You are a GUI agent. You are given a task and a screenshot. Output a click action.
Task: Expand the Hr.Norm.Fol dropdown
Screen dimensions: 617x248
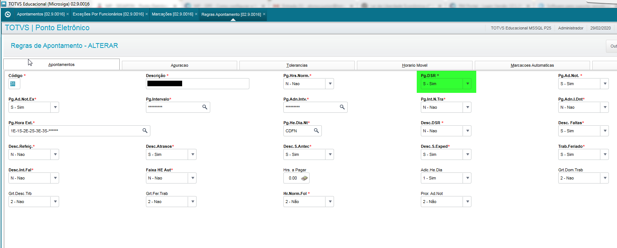[x=330, y=202]
